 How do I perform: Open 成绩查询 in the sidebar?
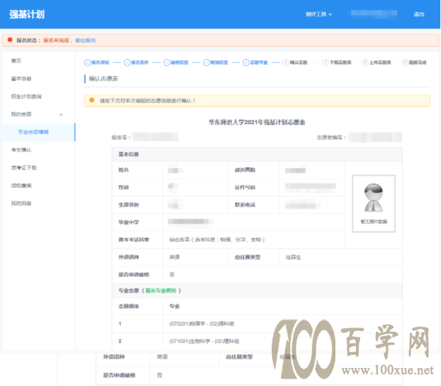tap(21, 185)
